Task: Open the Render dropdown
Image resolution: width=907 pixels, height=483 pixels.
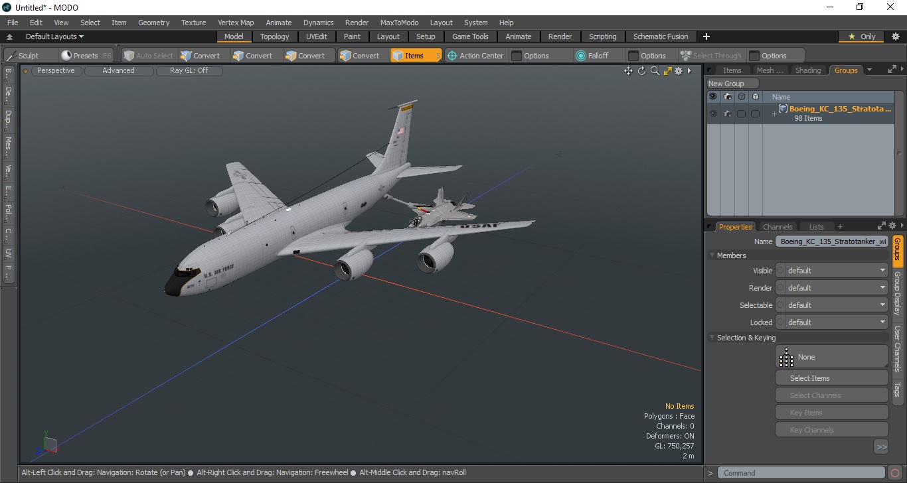Action: click(832, 288)
